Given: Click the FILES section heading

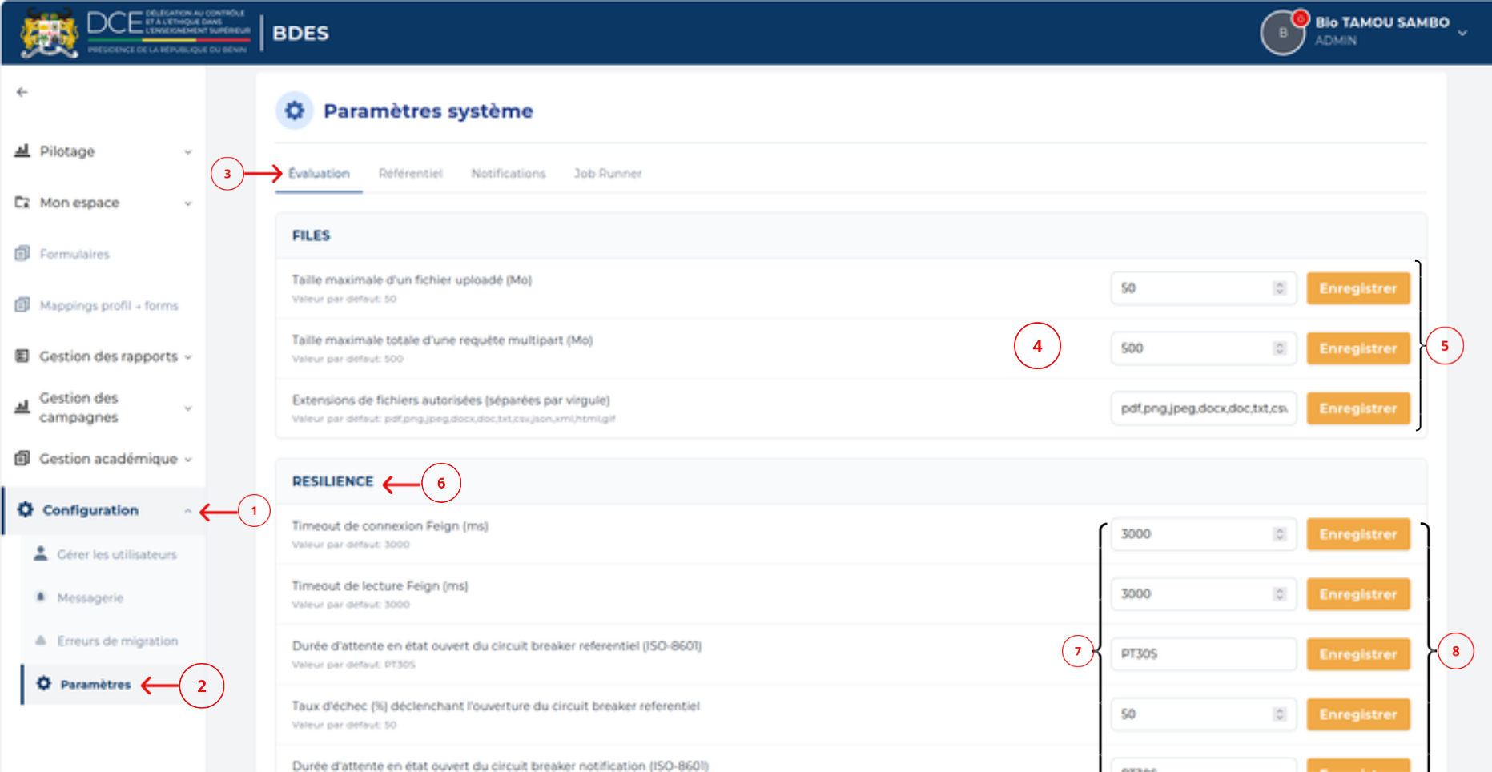Looking at the screenshot, I should 311,235.
